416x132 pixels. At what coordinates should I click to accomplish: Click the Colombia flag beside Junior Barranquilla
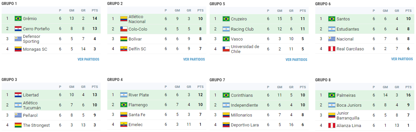coord(332,115)
